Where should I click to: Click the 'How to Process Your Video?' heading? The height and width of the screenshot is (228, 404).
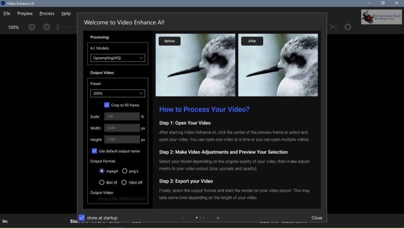click(x=204, y=109)
